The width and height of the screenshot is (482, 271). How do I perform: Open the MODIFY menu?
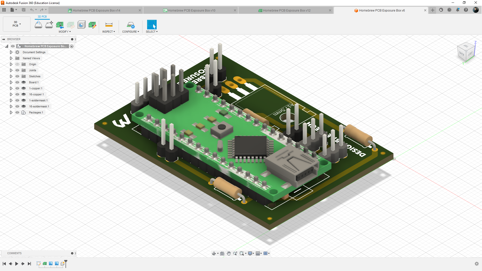tap(65, 32)
